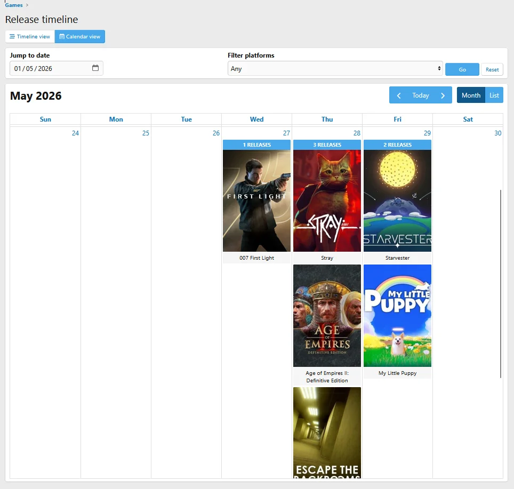The width and height of the screenshot is (514, 489).
Task: Open the Starvester cover art
Action: tap(397, 201)
